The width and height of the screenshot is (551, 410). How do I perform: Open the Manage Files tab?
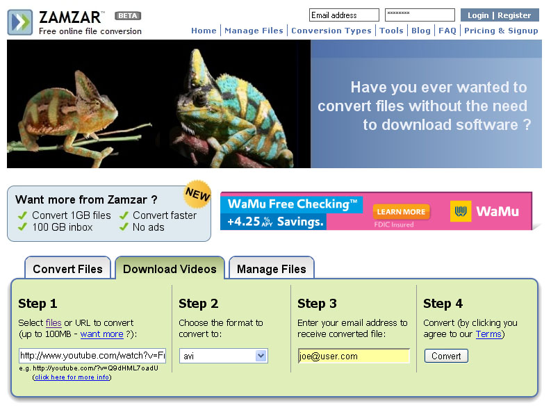click(x=271, y=269)
